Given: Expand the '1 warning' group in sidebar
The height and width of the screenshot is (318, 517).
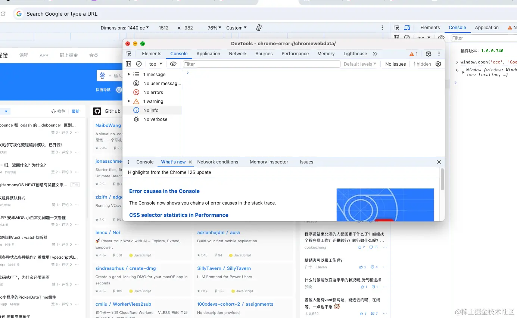Looking at the screenshot, I should coord(129,102).
